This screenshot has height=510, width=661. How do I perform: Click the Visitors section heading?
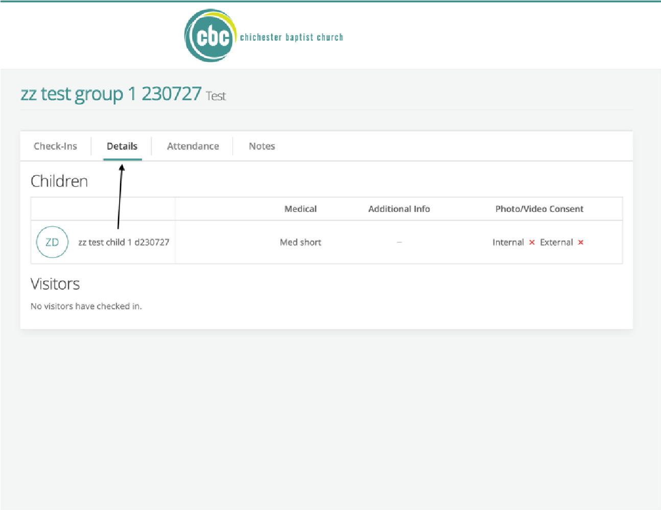pos(55,284)
